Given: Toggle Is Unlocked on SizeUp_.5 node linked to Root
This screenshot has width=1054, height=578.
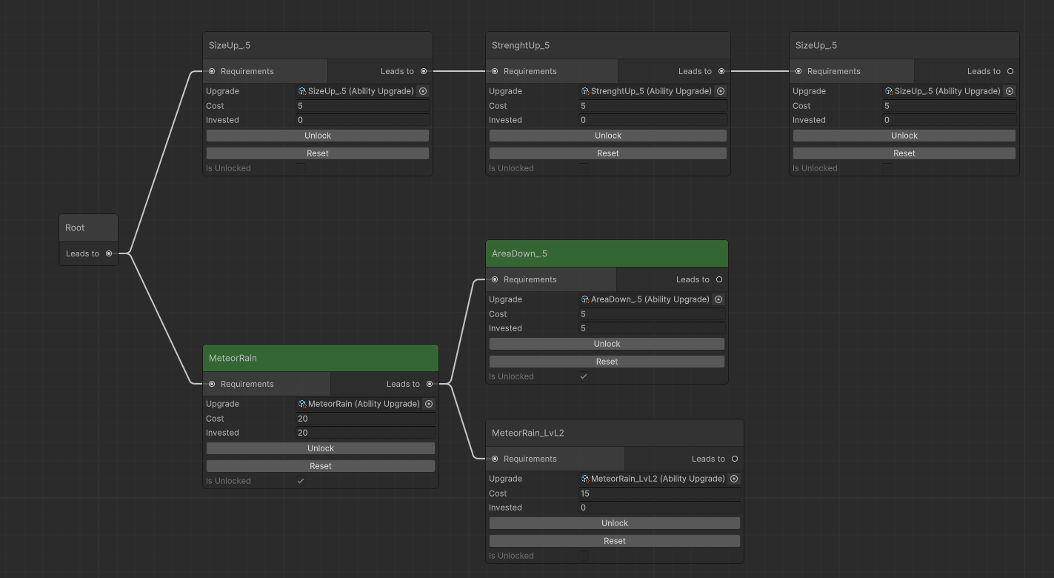Looking at the screenshot, I should 301,168.
